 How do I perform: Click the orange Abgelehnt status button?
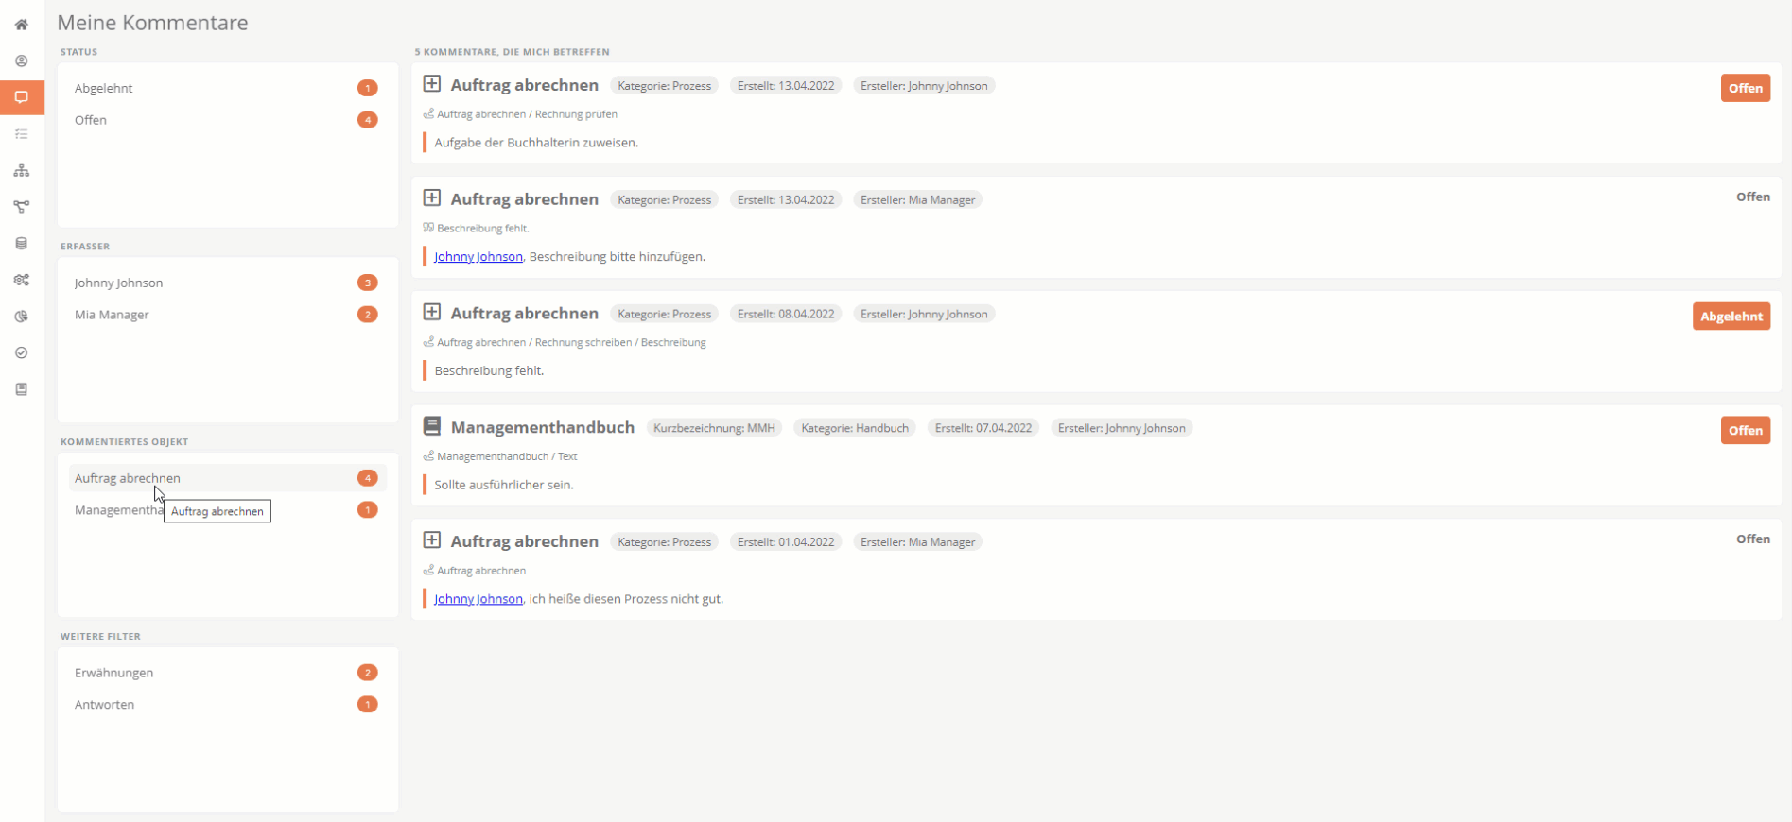(1731, 317)
